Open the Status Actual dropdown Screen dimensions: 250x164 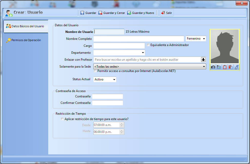(105, 79)
